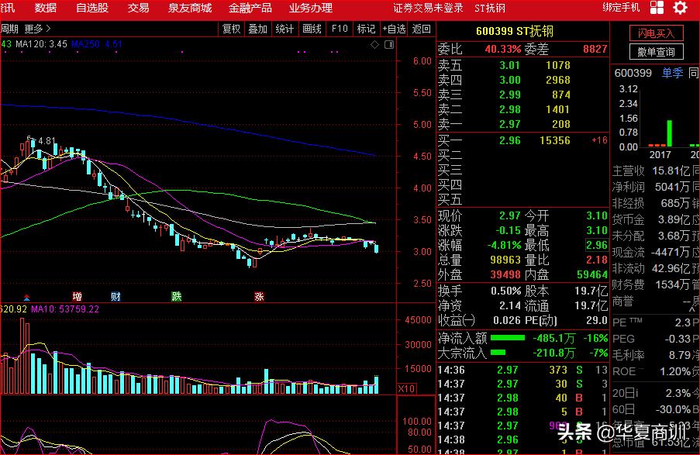Open the 交易 menu

138,8
